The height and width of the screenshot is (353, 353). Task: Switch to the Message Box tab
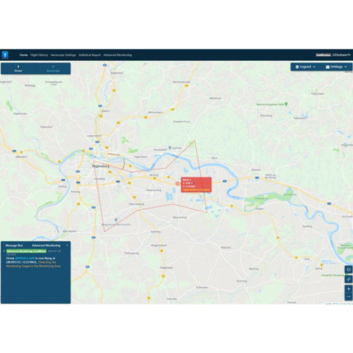click(x=14, y=245)
